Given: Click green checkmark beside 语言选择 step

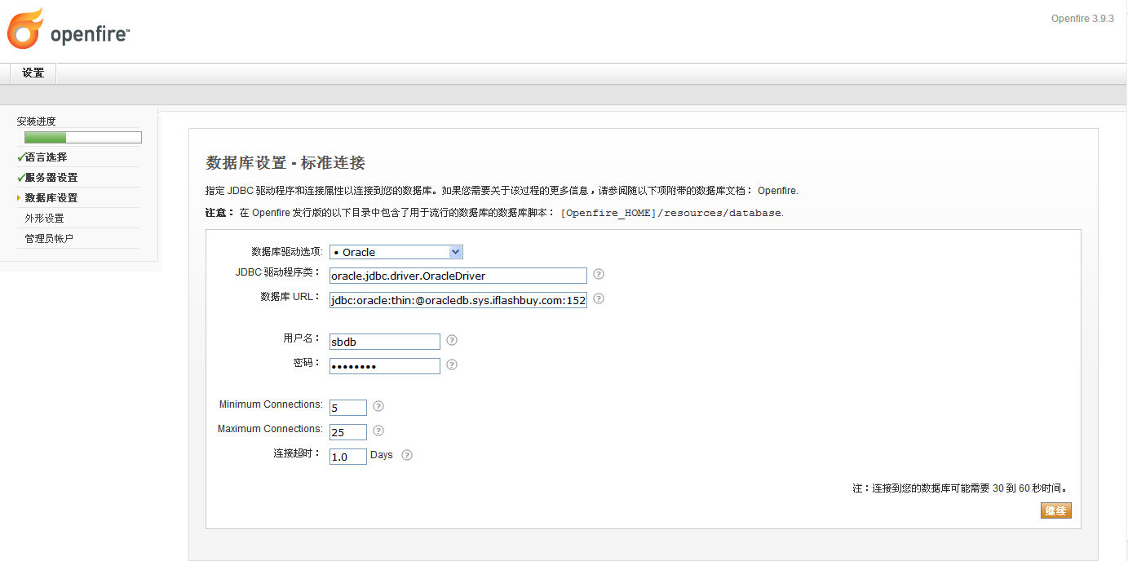Looking at the screenshot, I should (20, 157).
